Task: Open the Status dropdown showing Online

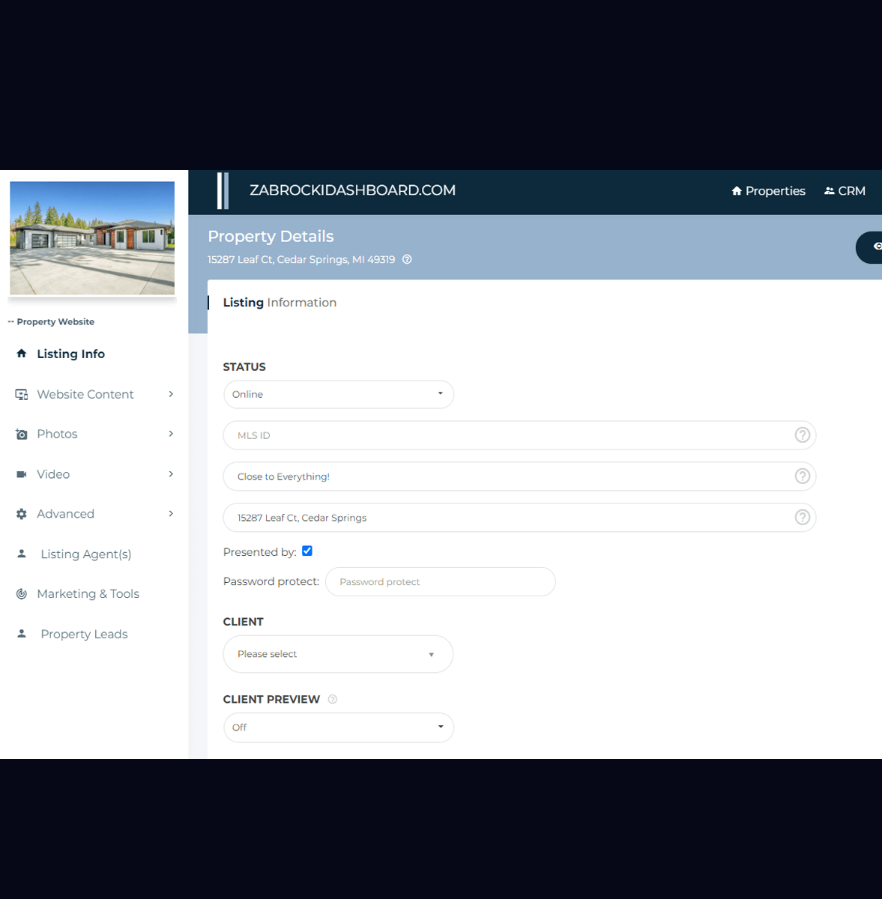Action: tap(338, 395)
